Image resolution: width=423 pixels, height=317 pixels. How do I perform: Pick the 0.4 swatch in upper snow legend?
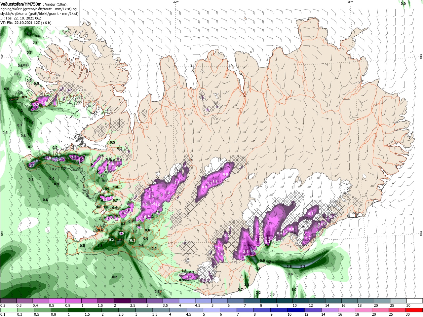click(x=41, y=301)
